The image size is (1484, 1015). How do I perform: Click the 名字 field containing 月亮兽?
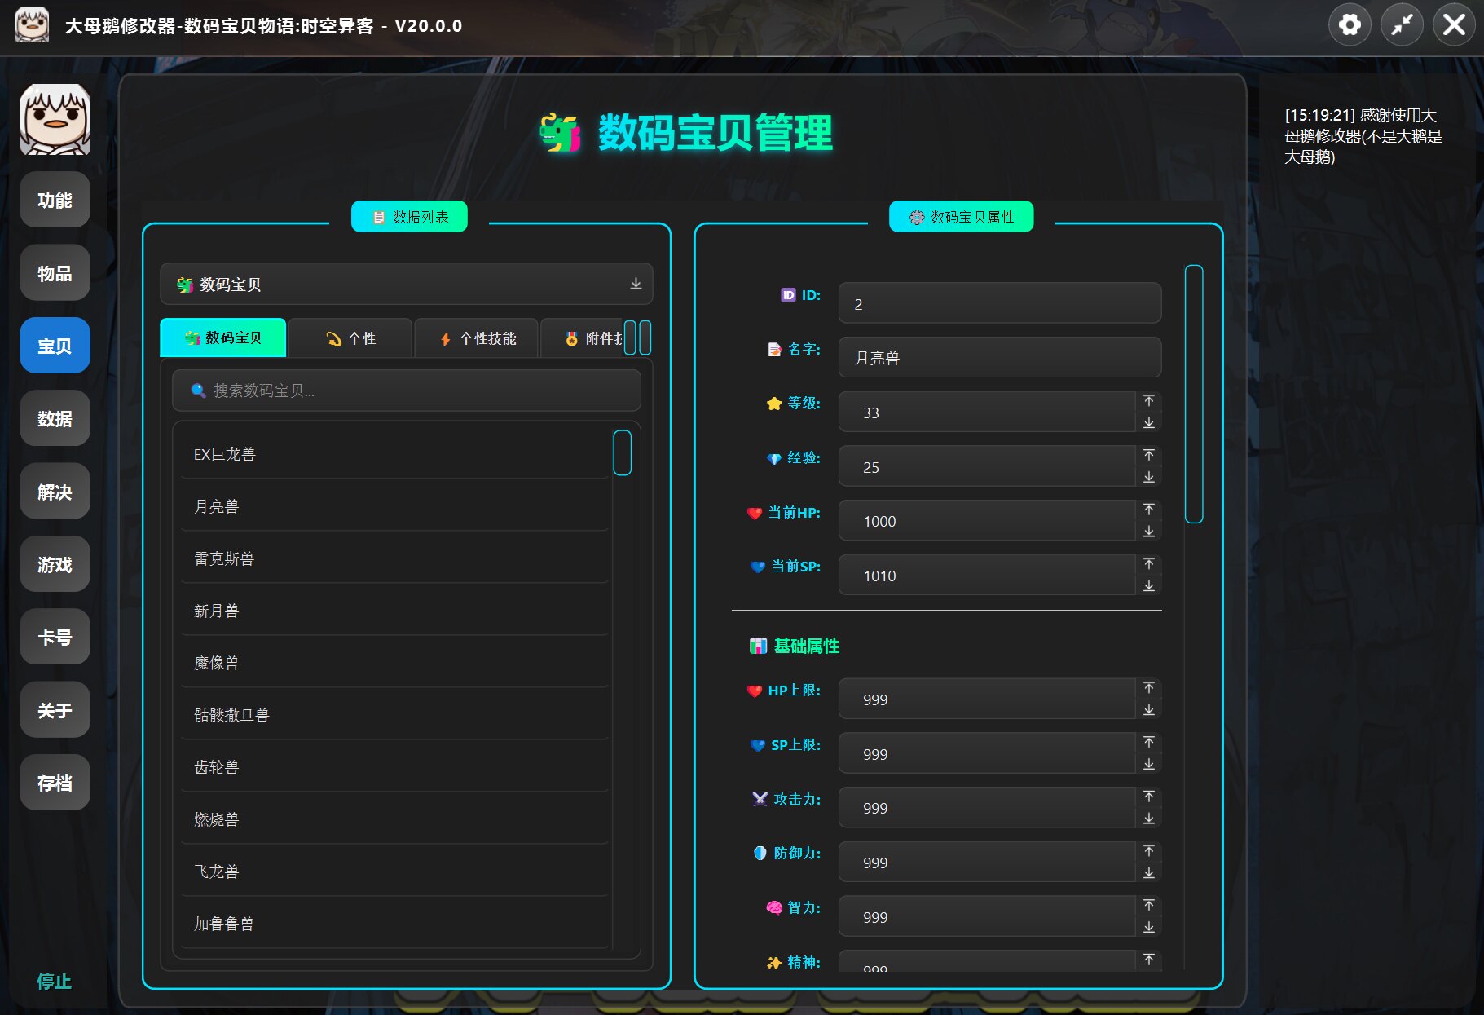pyautogui.click(x=999, y=357)
